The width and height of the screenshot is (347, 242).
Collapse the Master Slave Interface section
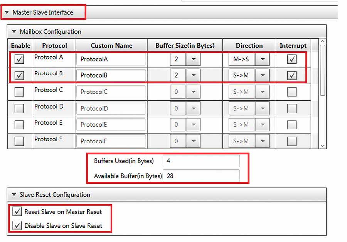pos(7,12)
